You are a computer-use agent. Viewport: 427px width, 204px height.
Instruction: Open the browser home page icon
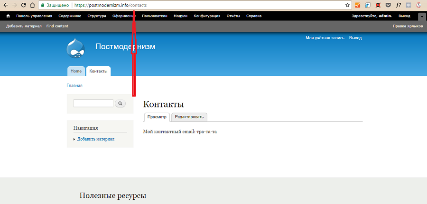[32, 5]
